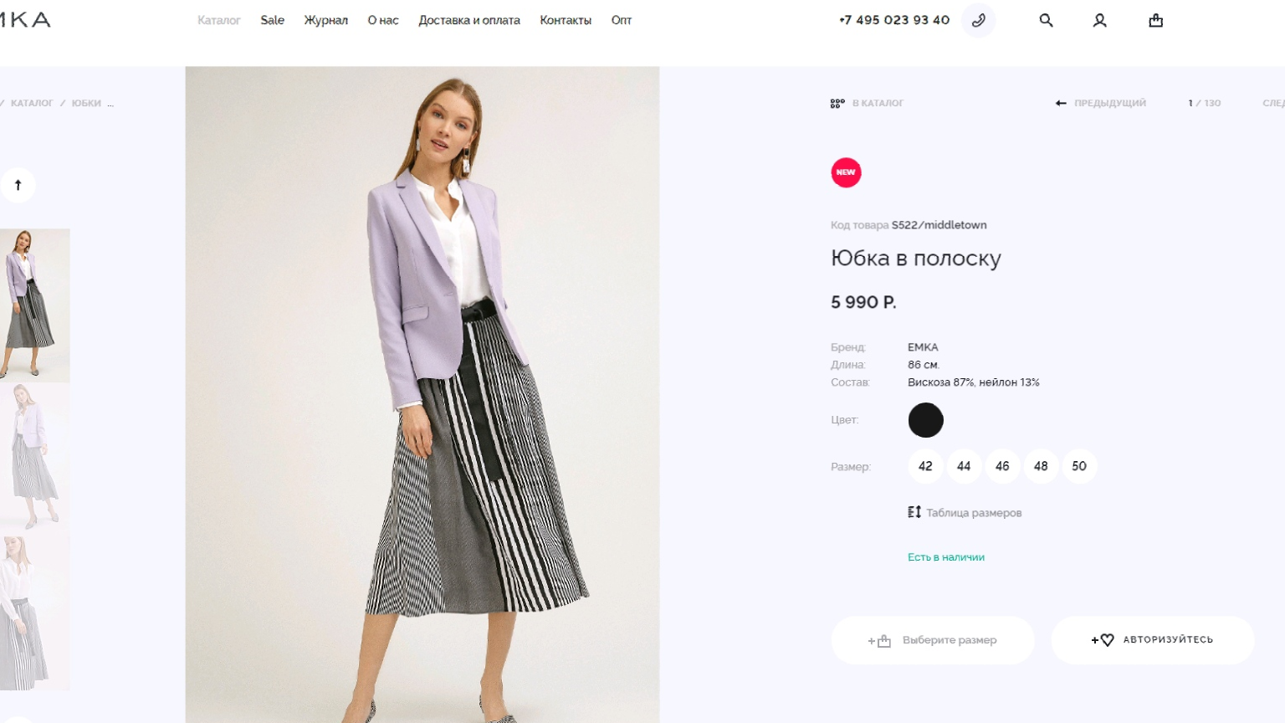Click the size table ruler icon
The image size is (1285, 723).
[x=914, y=512]
